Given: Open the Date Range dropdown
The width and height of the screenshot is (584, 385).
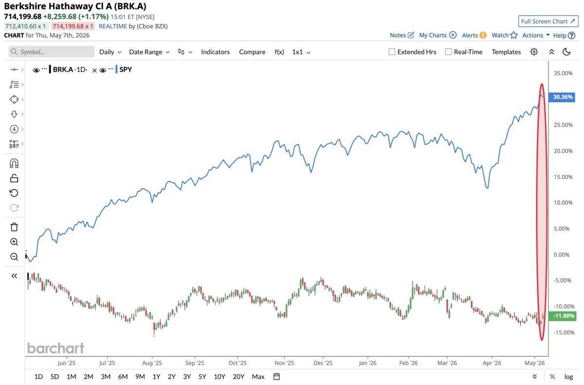Looking at the screenshot, I should click(149, 52).
